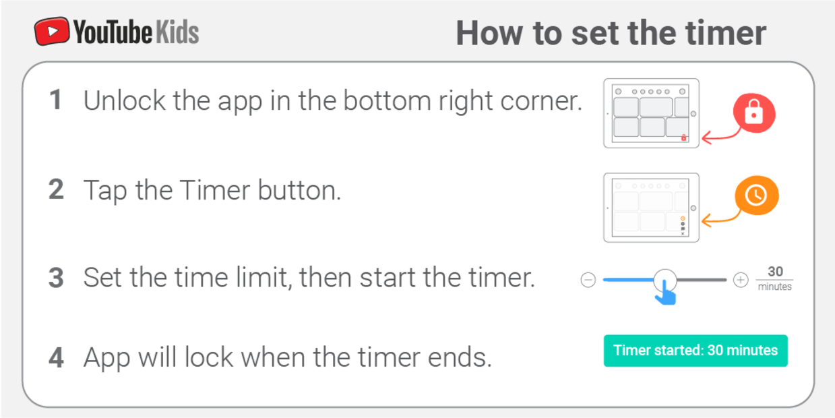The width and height of the screenshot is (835, 418).
Task: Click the gray portion of the slider track
Action: [x=702, y=279]
